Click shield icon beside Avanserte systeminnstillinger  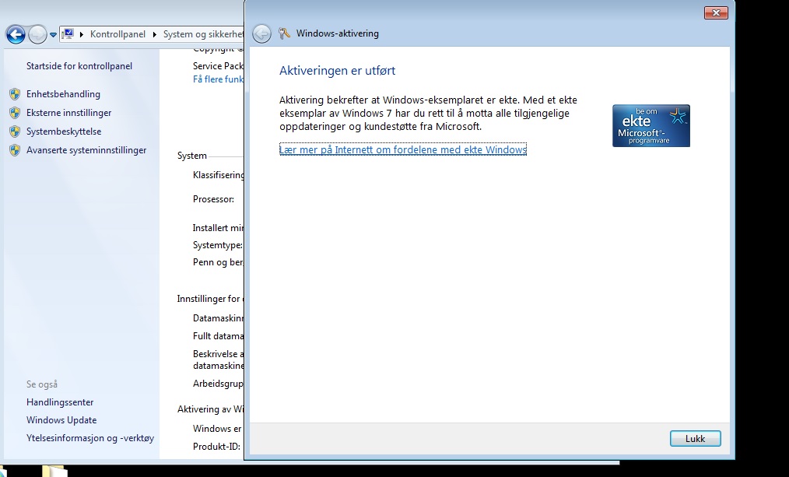point(15,150)
